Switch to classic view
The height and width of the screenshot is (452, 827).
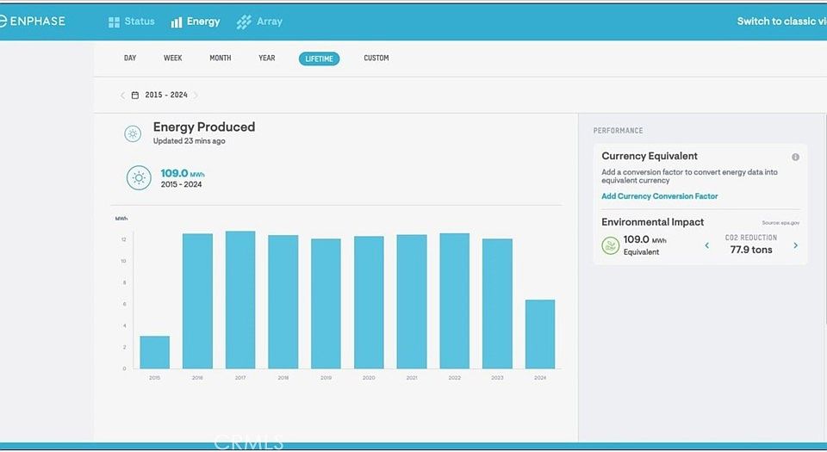coord(778,22)
